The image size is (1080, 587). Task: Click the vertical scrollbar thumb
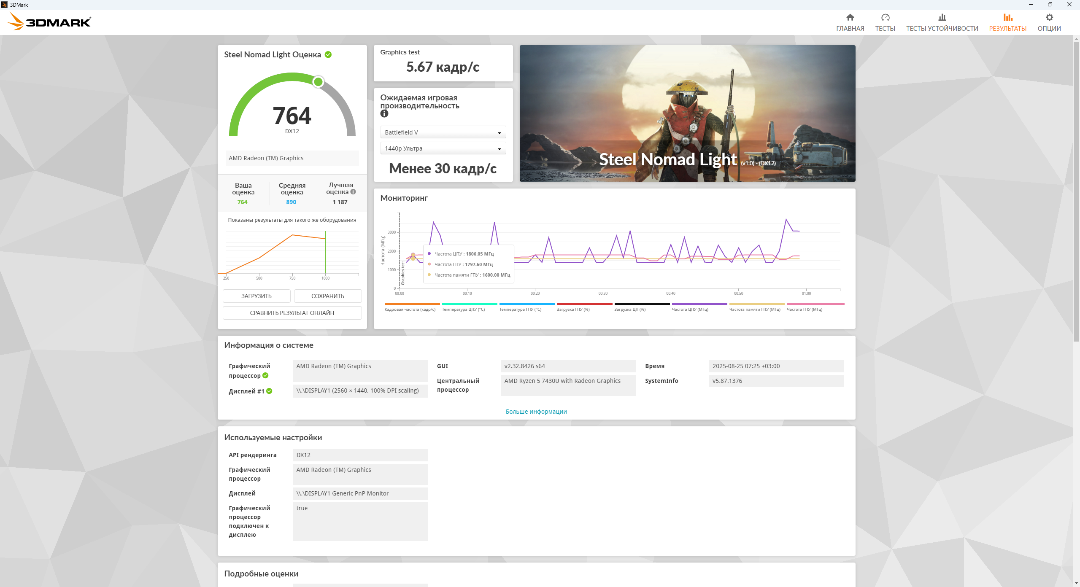point(1076,192)
